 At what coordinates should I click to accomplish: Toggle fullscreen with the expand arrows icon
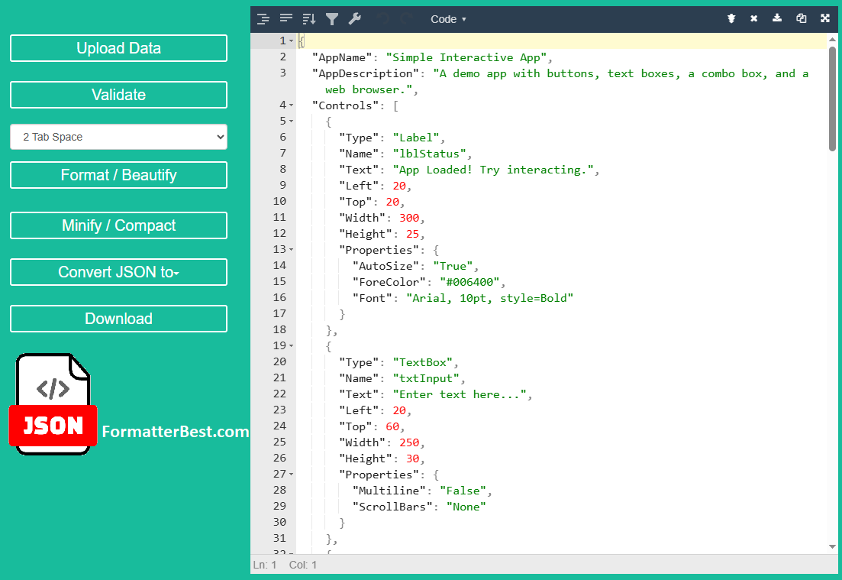point(824,19)
